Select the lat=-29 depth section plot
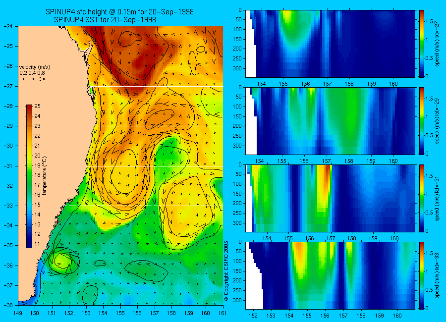The height and width of the screenshot is (322, 446). [330, 121]
